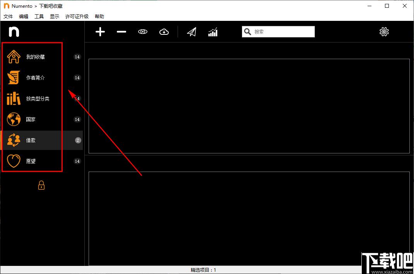The width and height of the screenshot is (414, 274).
Task: Select 作者简介 label in the sidebar
Action: [x=35, y=78]
